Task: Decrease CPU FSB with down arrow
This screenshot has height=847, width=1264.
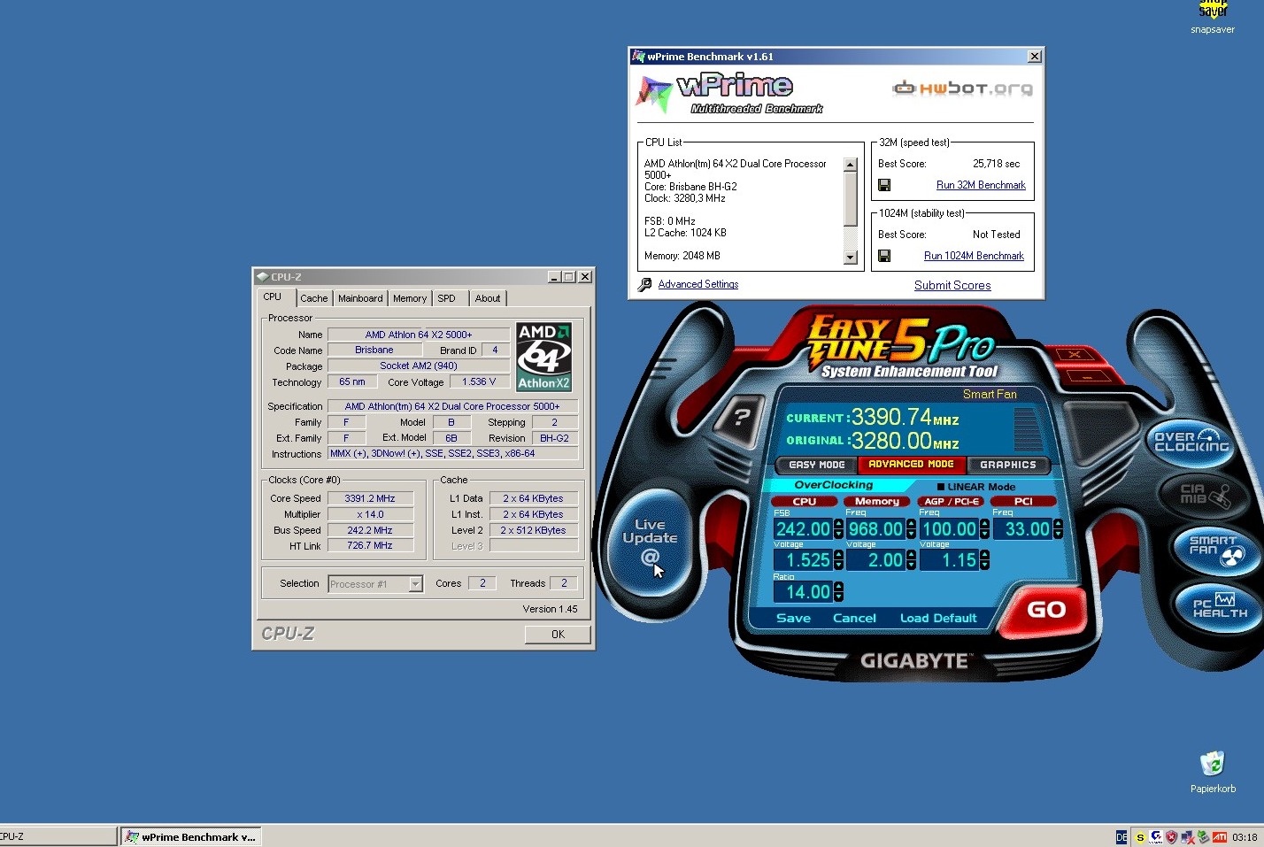Action: pyautogui.click(x=839, y=535)
